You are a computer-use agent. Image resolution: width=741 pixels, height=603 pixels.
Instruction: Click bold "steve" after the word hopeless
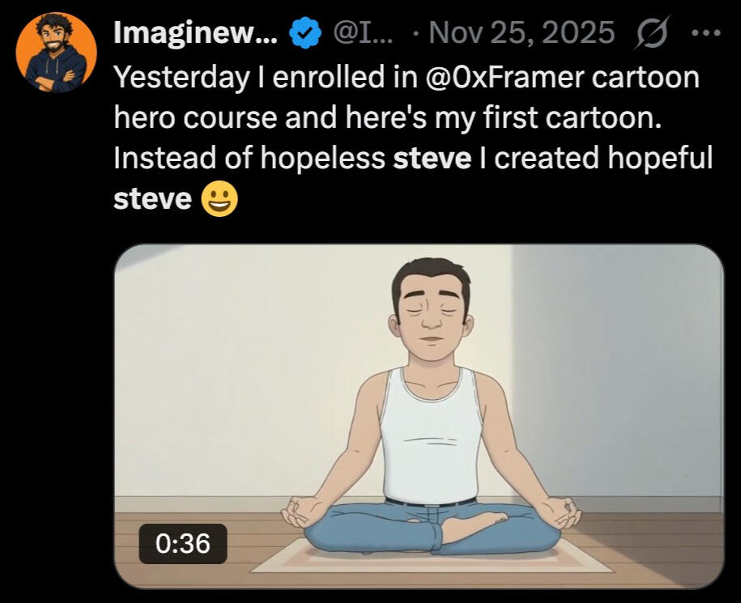point(432,158)
